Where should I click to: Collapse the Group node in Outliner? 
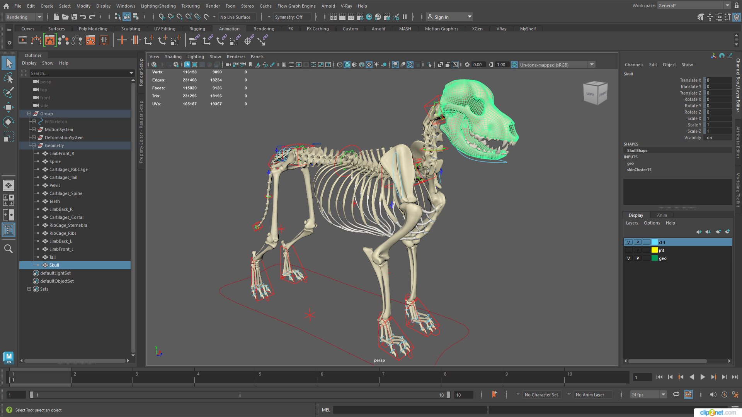coord(29,114)
